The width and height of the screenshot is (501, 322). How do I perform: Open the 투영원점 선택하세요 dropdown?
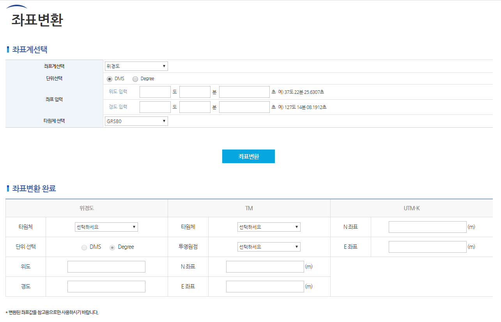(269, 246)
